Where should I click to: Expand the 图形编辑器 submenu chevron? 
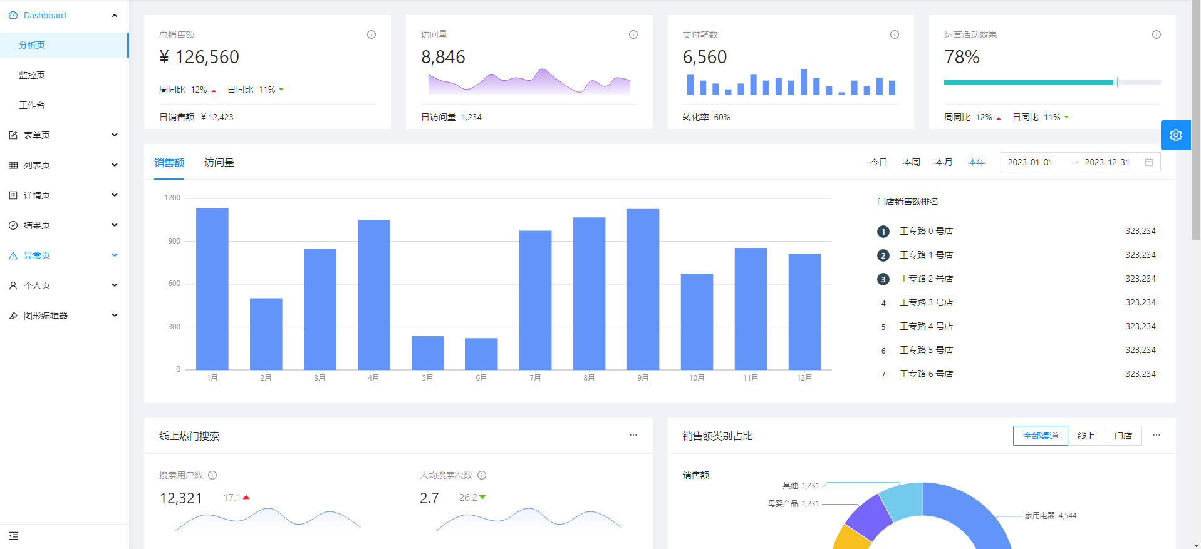pos(115,315)
